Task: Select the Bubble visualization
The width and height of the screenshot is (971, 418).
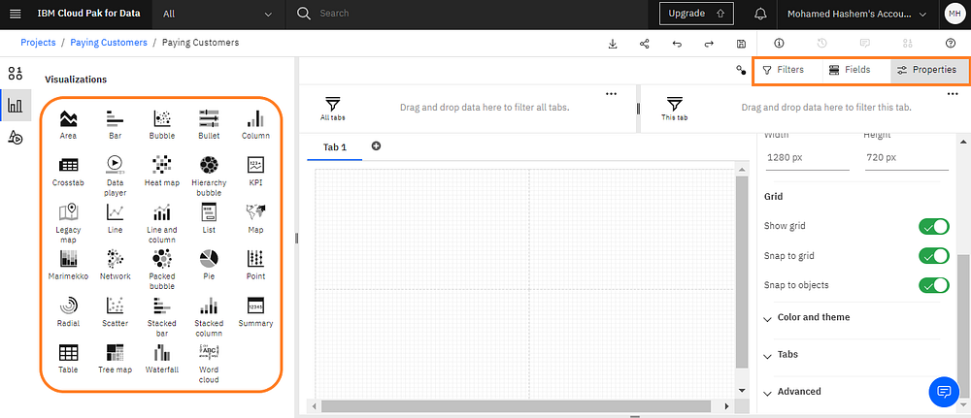Action: (x=162, y=124)
